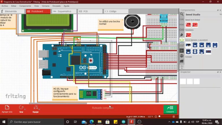Select the CORE parts bin
This screenshot has width=222, height=125.
(182, 19)
